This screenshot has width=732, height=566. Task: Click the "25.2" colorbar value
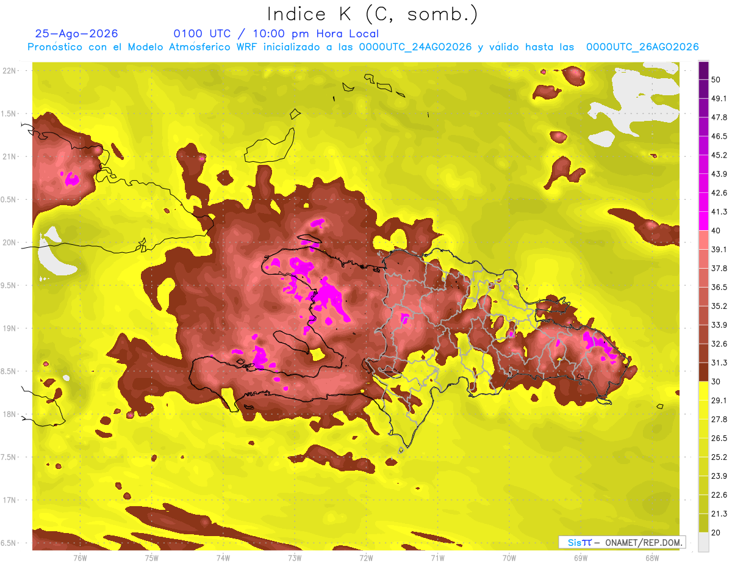tap(719, 457)
